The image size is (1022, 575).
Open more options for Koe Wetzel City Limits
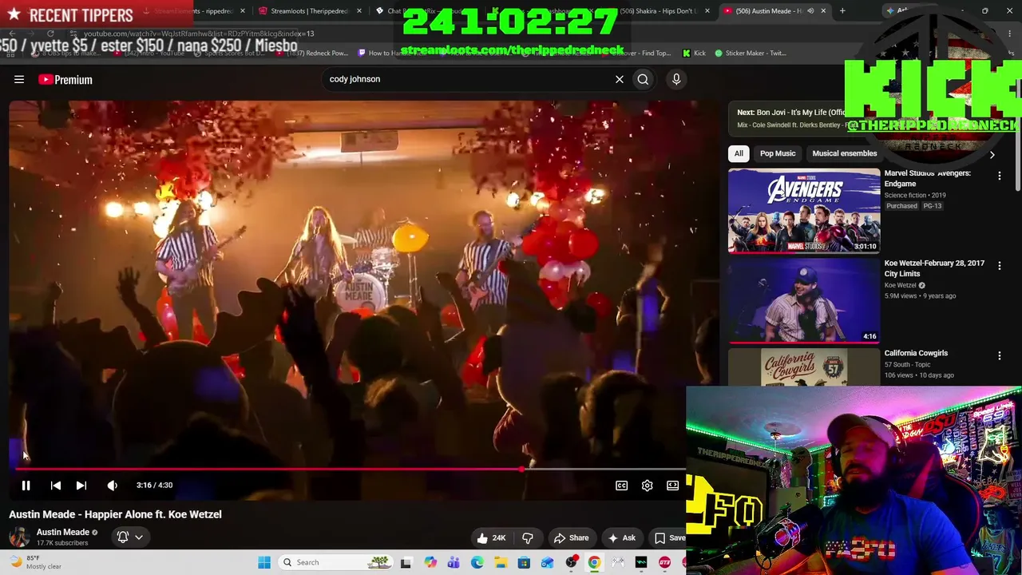(999, 265)
